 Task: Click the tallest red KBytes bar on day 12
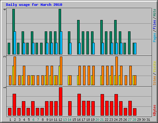(x=61, y=101)
